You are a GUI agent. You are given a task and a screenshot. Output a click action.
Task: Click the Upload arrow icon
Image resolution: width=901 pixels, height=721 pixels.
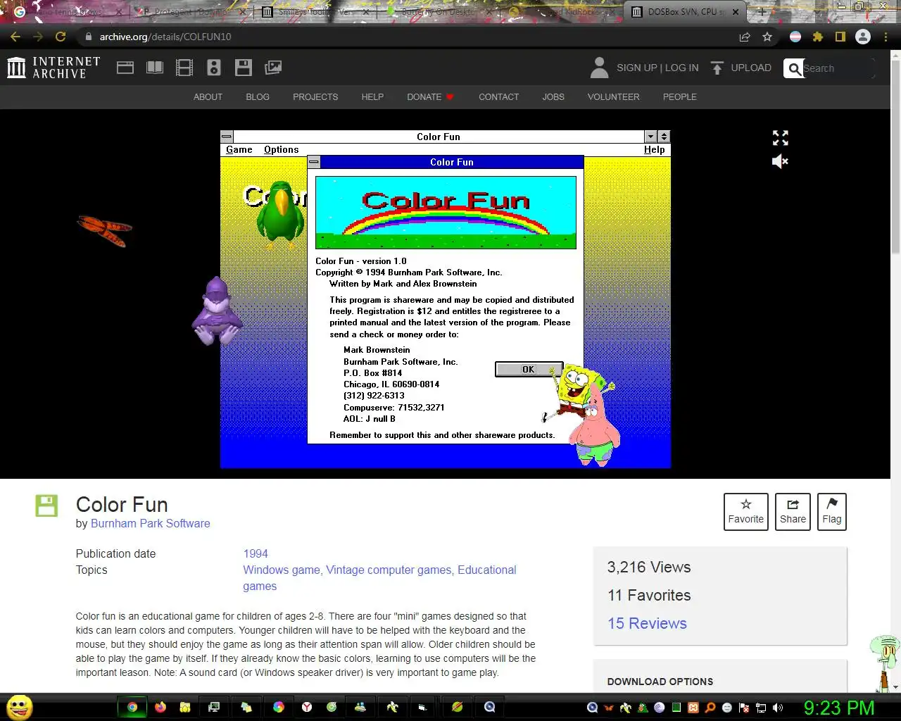point(717,68)
